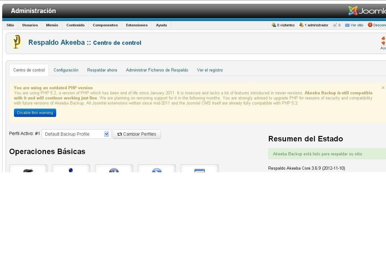Switch to the Configuración tab
The width and height of the screenshot is (386, 264).
click(66, 70)
